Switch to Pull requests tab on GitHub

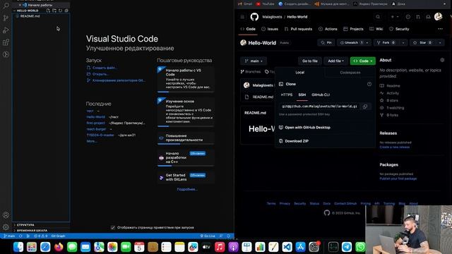coord(298,29)
